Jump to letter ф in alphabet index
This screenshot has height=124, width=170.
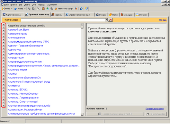(4, 81)
